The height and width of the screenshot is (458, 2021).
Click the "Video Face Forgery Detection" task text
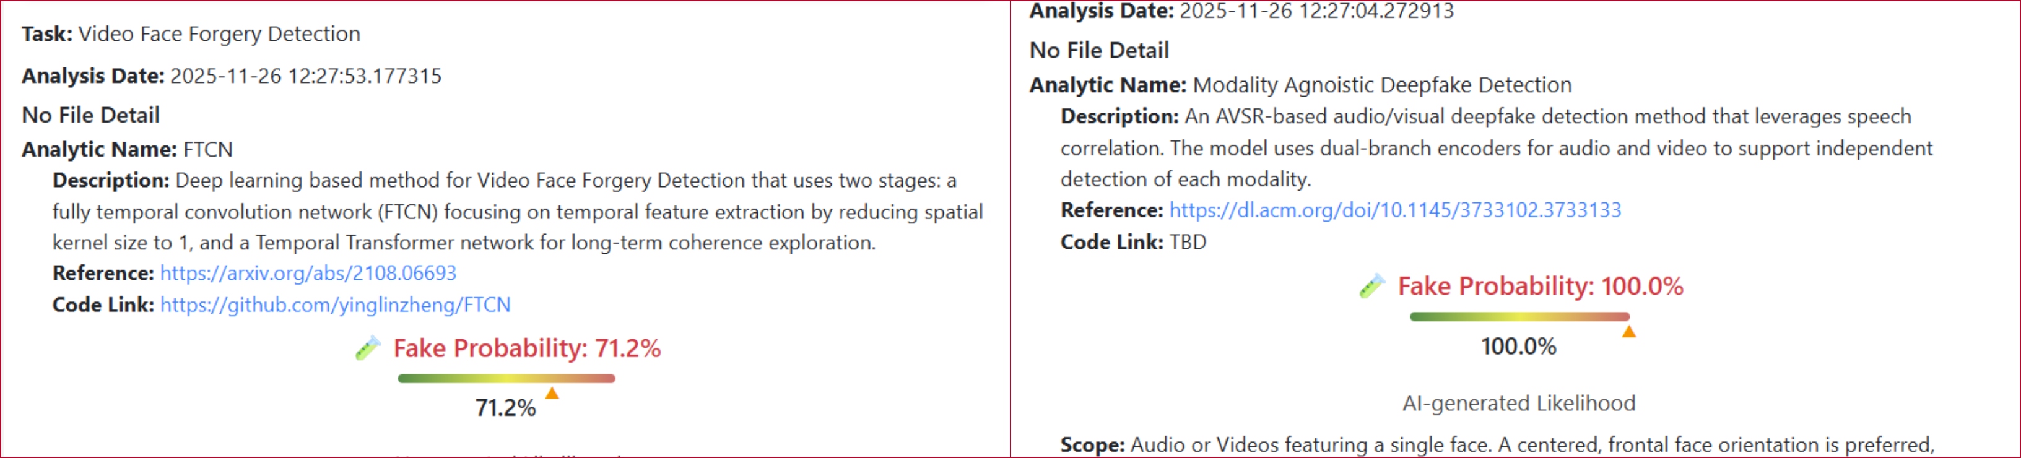[219, 33]
